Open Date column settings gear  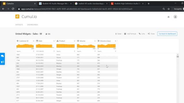[54, 41]
